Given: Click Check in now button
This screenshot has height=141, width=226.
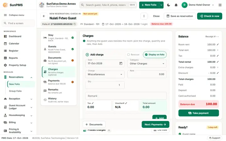Looking at the screenshot, I should point(210,16).
